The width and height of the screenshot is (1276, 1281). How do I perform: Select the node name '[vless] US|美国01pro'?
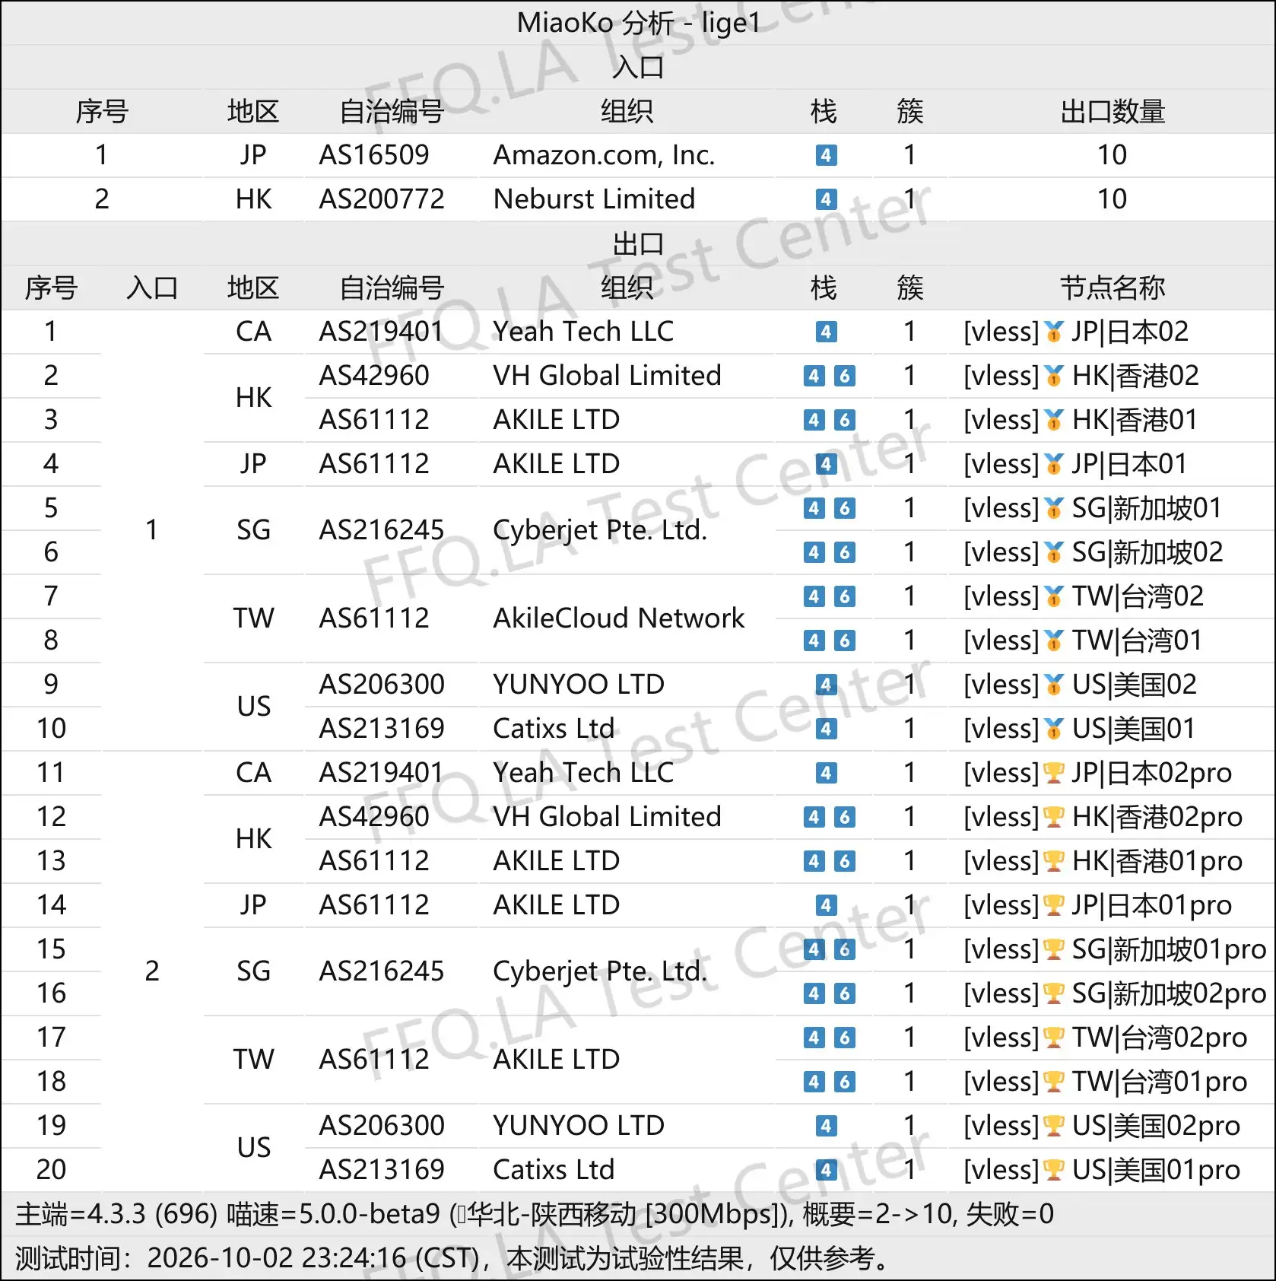pos(1102,1170)
